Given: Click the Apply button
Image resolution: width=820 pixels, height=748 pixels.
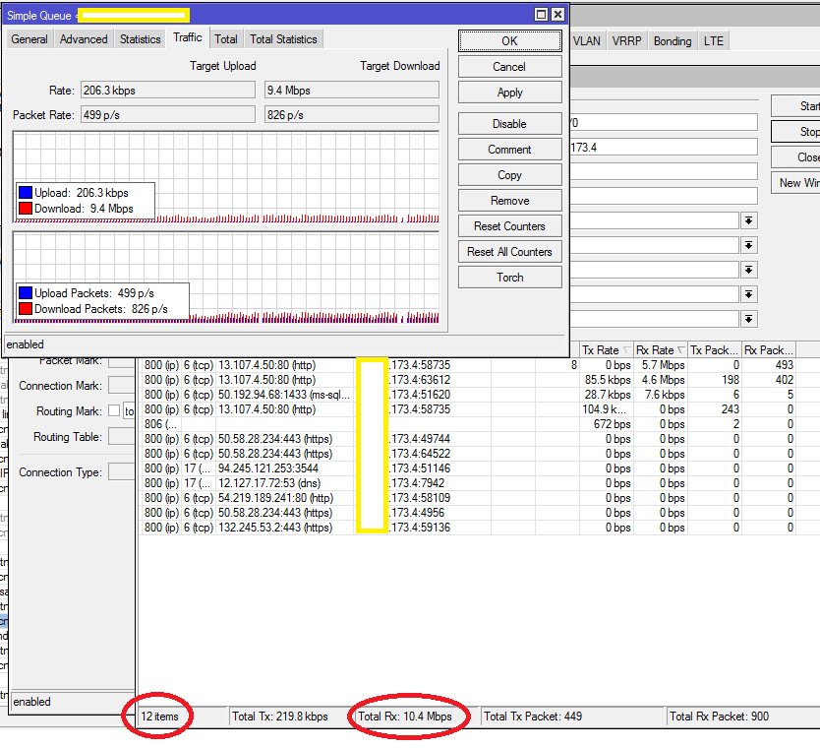Looking at the screenshot, I should (x=509, y=93).
